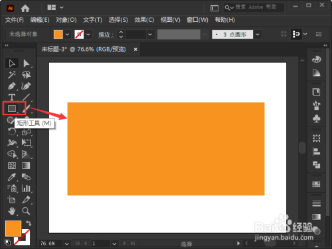Screen dimensions: 332x249
Task: Expand the stroke color dropdown
Action: [88, 34]
